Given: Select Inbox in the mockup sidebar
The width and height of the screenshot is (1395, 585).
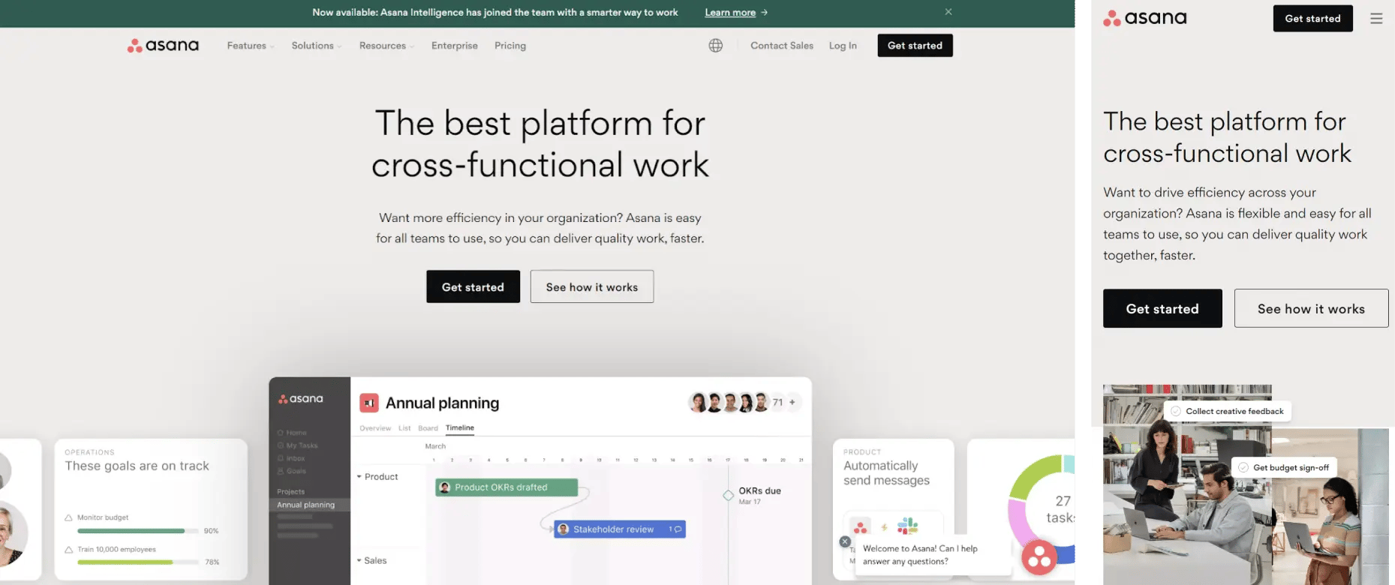Looking at the screenshot, I should 291,458.
